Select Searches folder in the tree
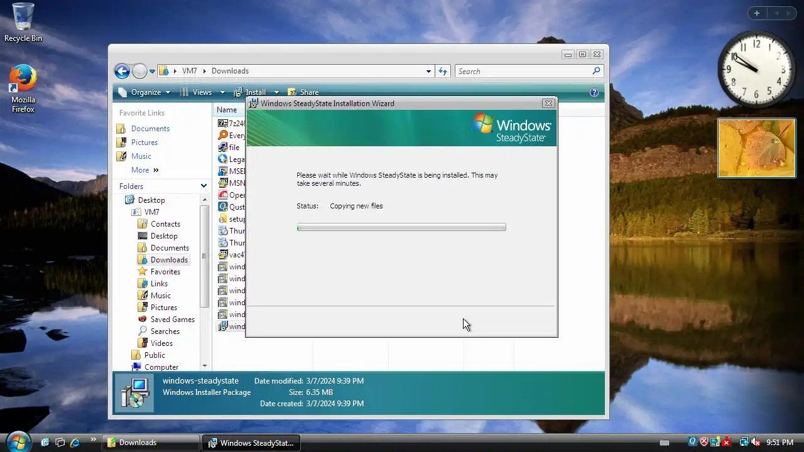 pyautogui.click(x=165, y=331)
